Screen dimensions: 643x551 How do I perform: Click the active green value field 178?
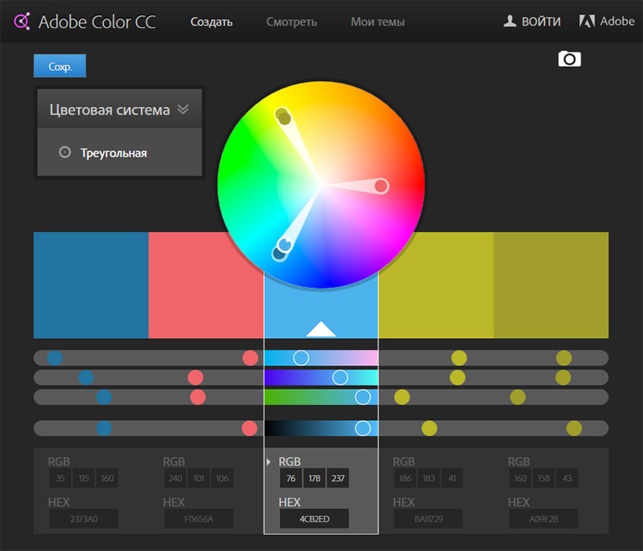[x=314, y=478]
